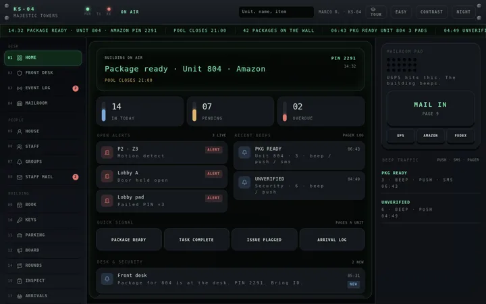This screenshot has height=304, width=486.
Task: Select Parking menu item
Action: point(43,235)
